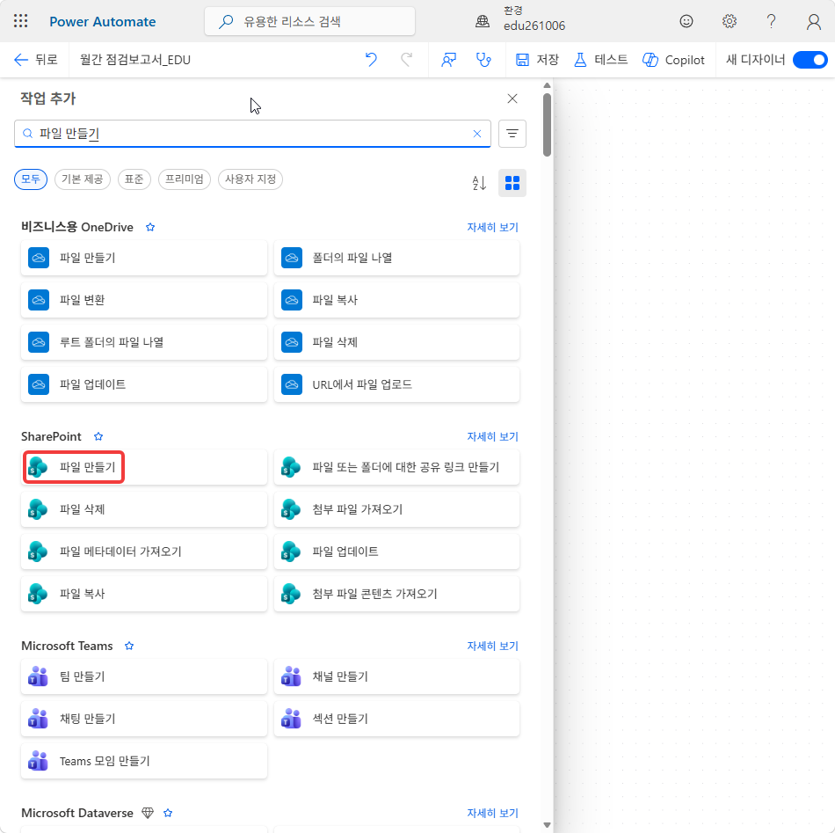The height and width of the screenshot is (833, 835).
Task: Go back with the 뒤로 button
Action: [x=35, y=60]
